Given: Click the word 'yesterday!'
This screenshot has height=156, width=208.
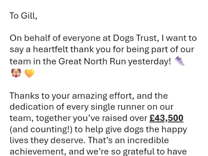Looking at the screenshot, I should pos(150,62).
